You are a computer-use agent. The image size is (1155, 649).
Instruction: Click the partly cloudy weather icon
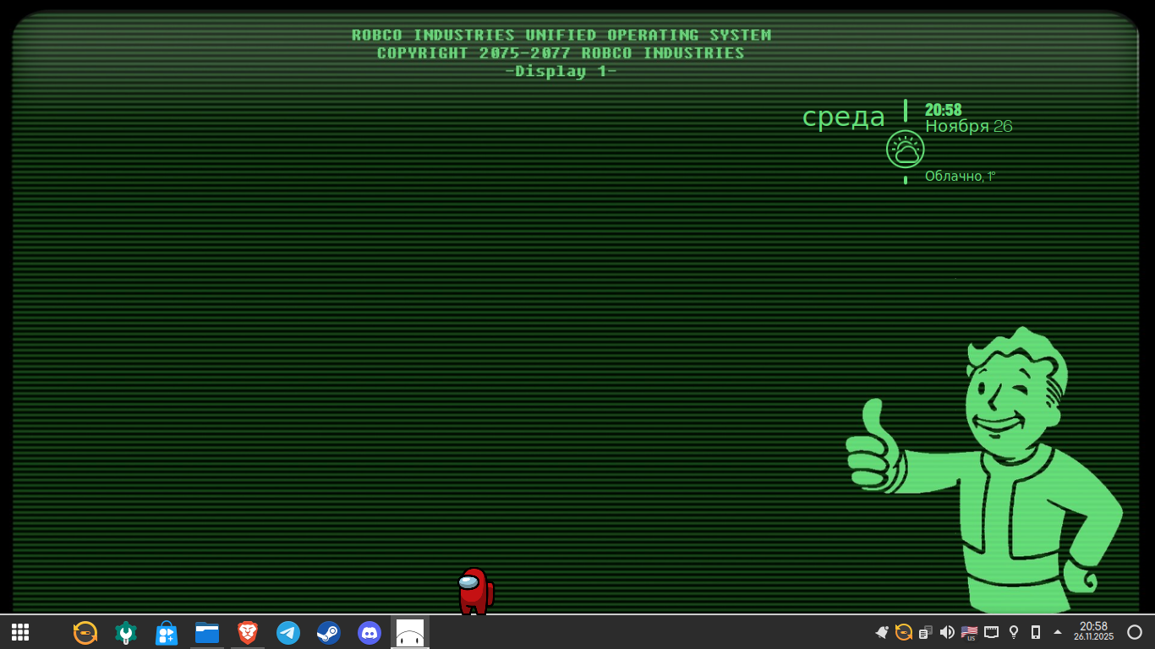906,150
